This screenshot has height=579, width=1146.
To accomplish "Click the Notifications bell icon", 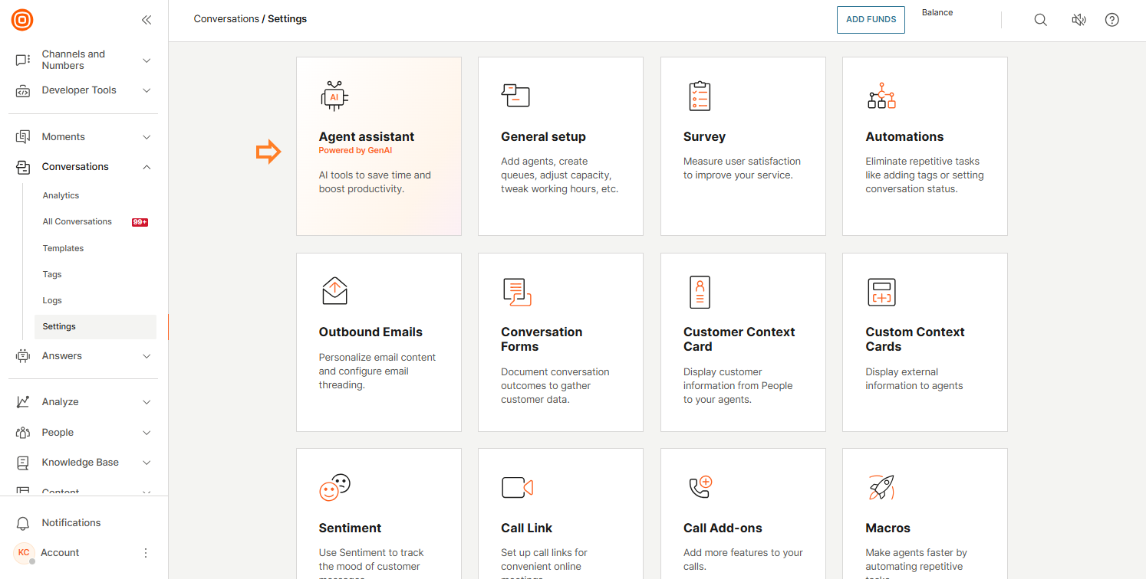I will coord(23,523).
